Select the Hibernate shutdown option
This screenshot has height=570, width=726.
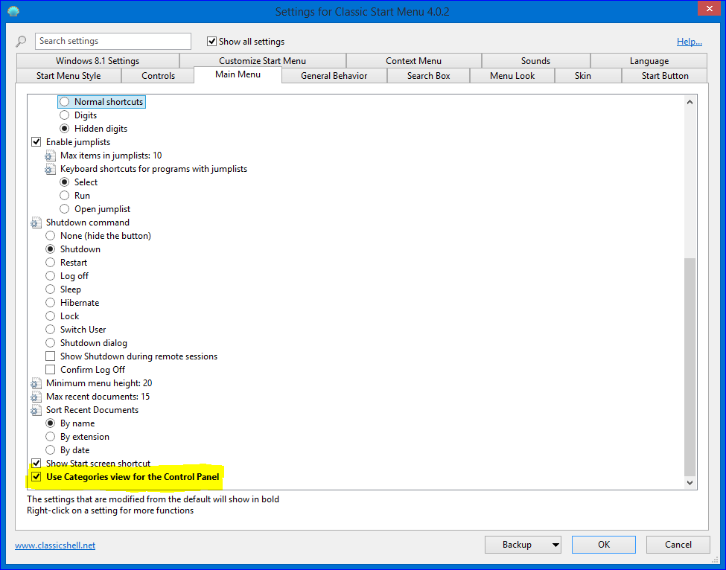51,303
